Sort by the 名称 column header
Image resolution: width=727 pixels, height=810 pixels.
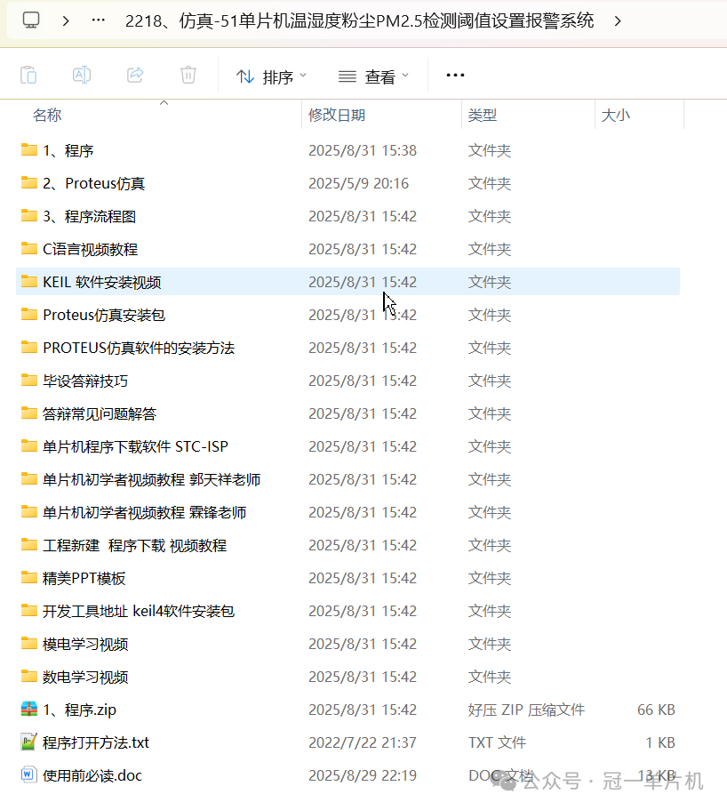tap(47, 115)
